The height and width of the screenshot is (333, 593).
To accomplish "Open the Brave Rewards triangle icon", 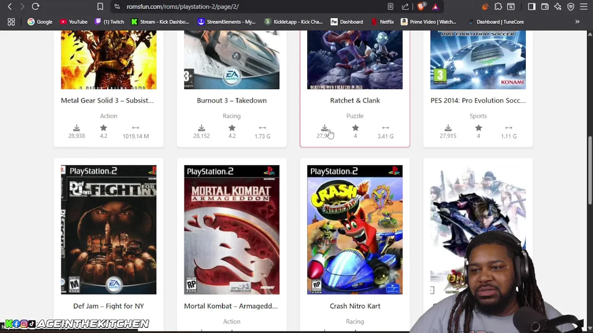I will pos(435,6).
